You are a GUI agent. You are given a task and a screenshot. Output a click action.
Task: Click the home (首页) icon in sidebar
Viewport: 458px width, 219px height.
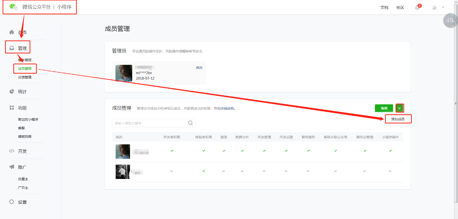click(x=12, y=32)
